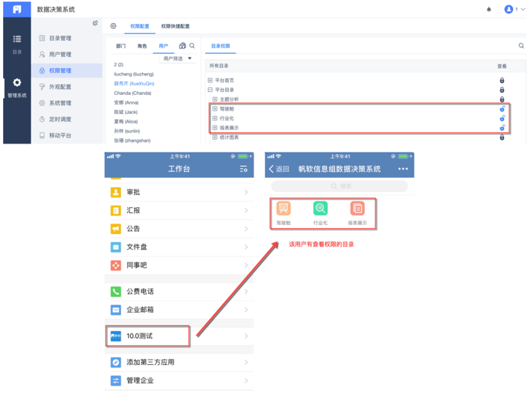This screenshot has height=409, width=531.
Task: Open the account dropdown arrow
Action: tap(523, 10)
